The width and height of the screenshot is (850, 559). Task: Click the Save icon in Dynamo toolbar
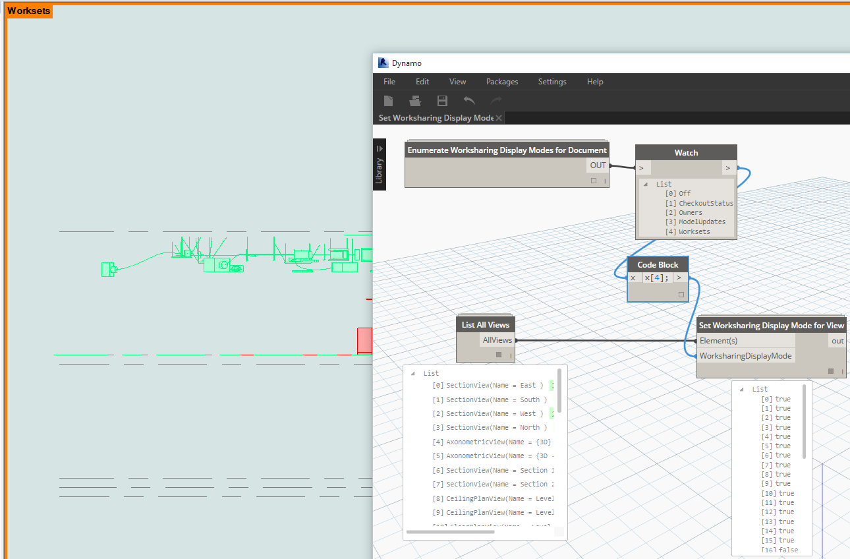click(x=442, y=101)
